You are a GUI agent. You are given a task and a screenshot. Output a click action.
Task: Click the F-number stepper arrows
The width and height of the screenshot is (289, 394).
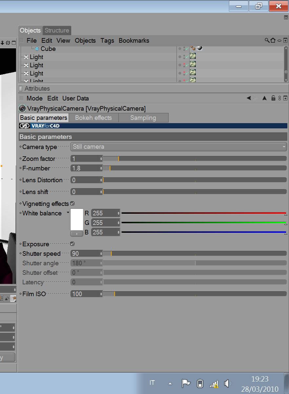click(101, 168)
